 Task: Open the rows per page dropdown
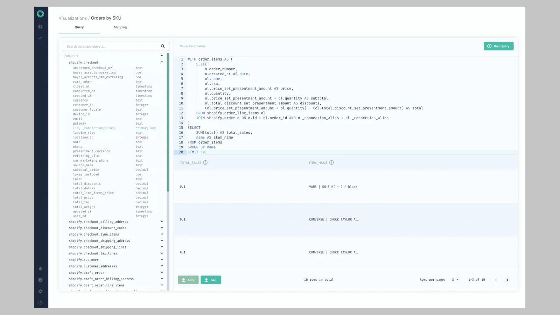[455, 280]
